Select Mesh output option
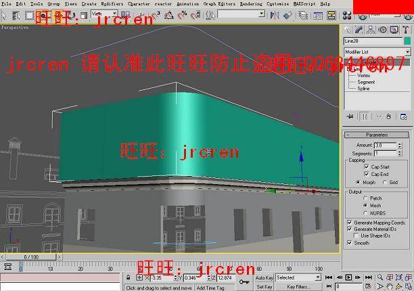The image size is (414, 291). pos(365,206)
